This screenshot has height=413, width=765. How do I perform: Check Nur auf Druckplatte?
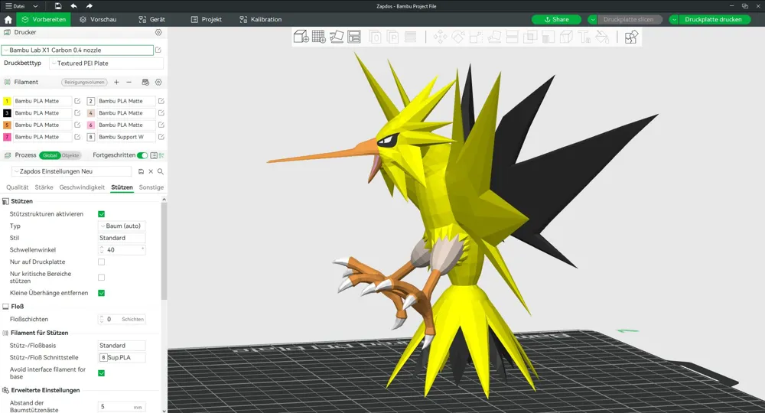coord(102,262)
